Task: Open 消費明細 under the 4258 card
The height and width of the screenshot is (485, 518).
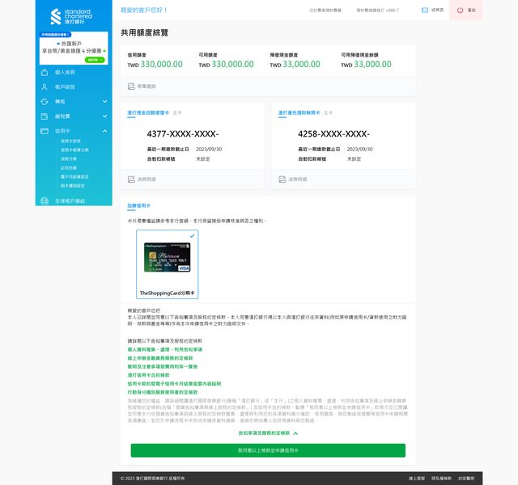Action: pyautogui.click(x=282, y=179)
